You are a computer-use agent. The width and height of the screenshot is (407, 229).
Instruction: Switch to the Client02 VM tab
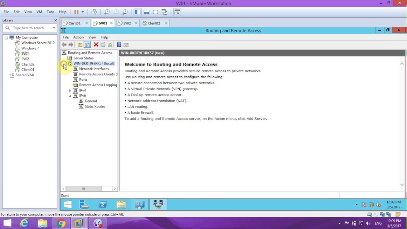154,23
